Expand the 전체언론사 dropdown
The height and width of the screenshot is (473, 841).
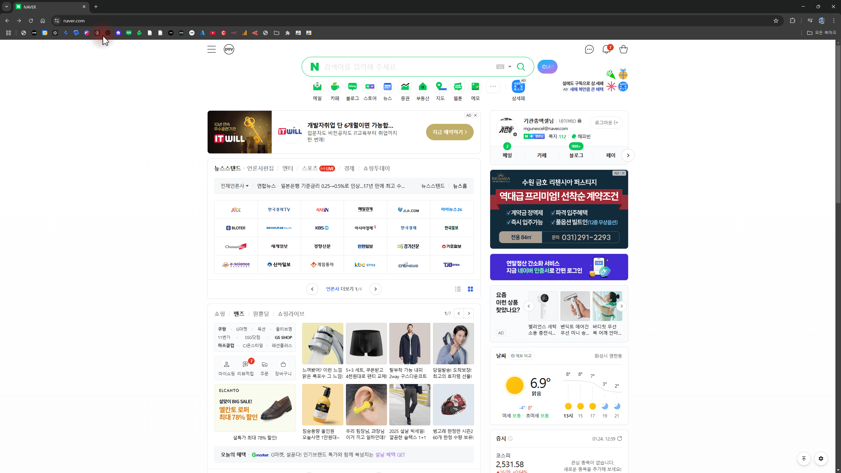tap(235, 186)
